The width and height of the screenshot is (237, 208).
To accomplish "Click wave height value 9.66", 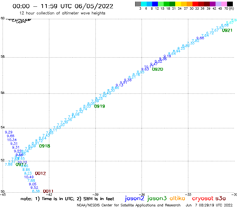I will pos(200,38).
